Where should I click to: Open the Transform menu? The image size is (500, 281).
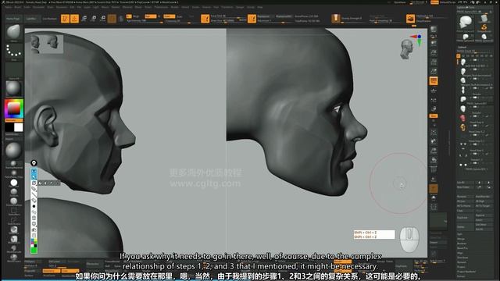(x=227, y=7)
